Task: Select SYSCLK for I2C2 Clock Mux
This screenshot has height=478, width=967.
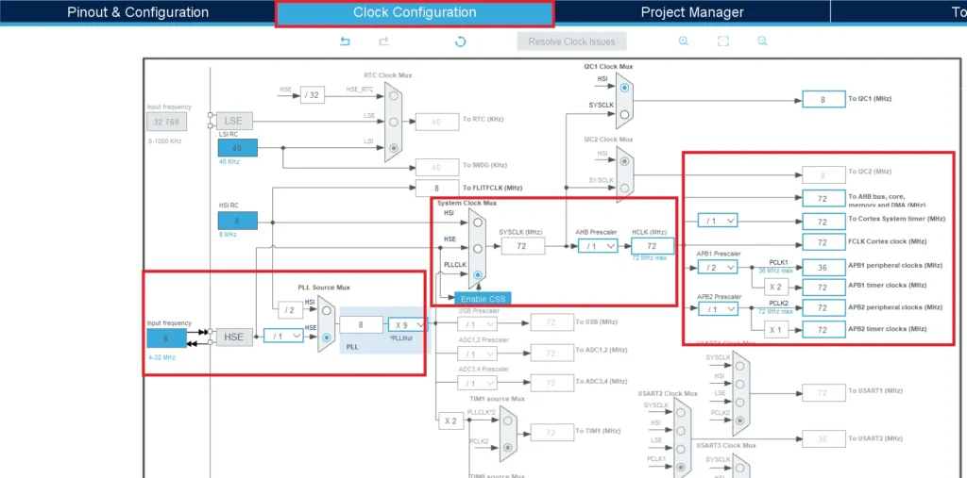Action: pyautogui.click(x=625, y=188)
